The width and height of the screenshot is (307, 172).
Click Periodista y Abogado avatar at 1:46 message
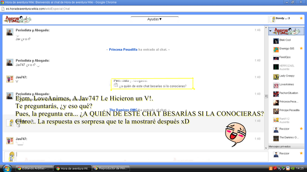pyautogui.click(x=10, y=32)
